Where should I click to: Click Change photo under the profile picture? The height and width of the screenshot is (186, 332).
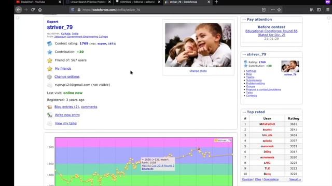coord(198,71)
